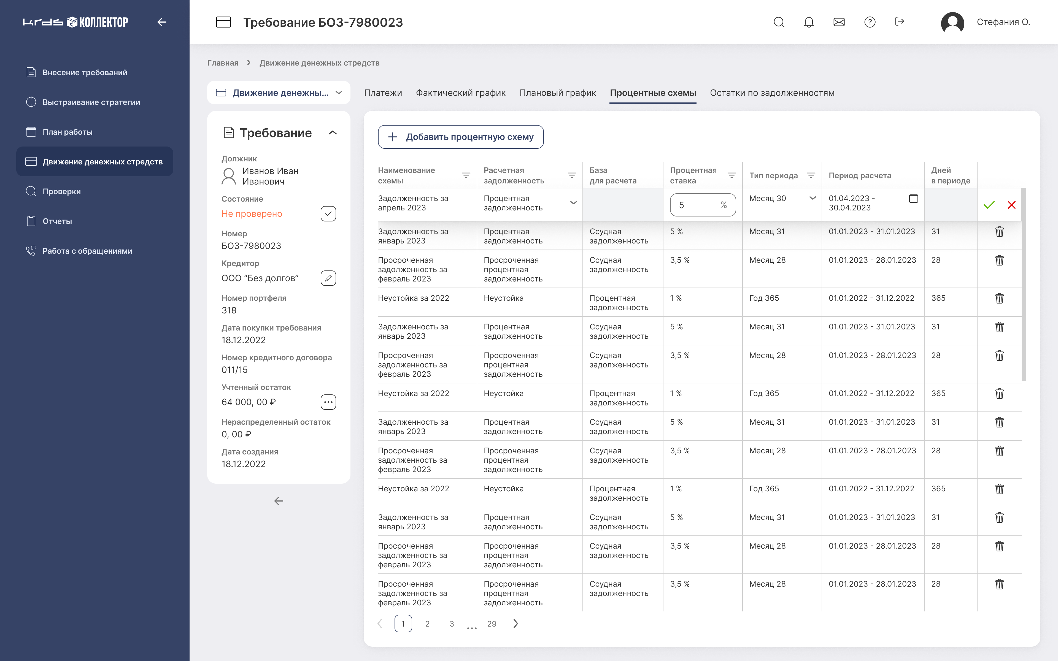Toggle the Состояние verification checkbox

[x=328, y=214]
